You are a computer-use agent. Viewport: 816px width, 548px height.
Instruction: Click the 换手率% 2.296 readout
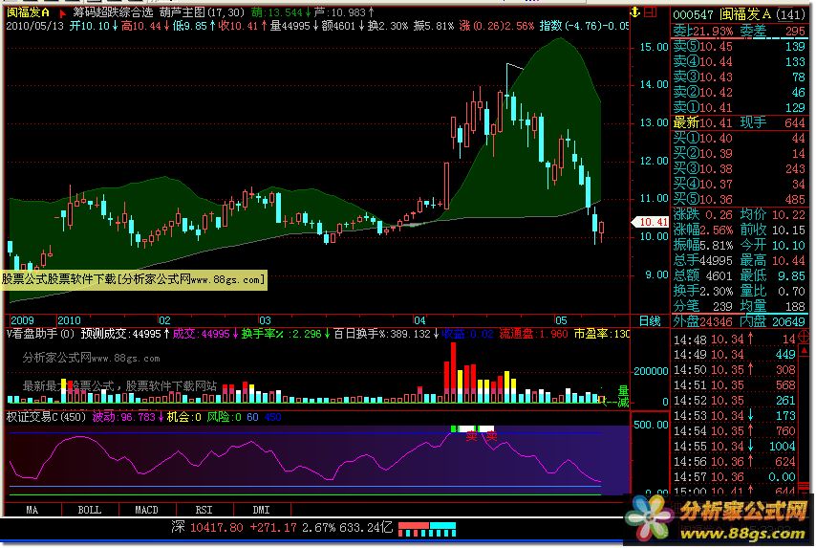click(286, 334)
